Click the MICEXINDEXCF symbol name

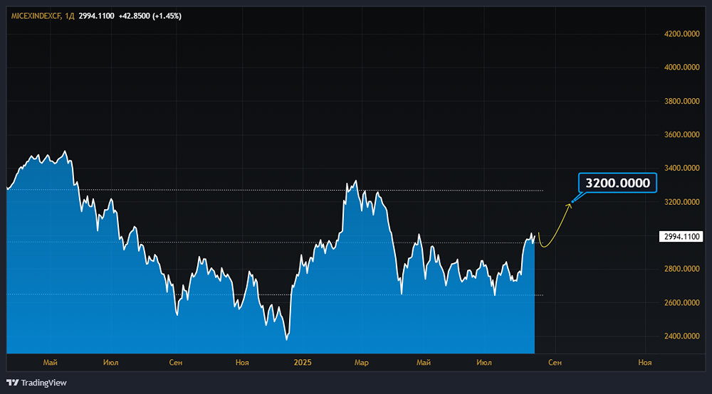(x=35, y=15)
